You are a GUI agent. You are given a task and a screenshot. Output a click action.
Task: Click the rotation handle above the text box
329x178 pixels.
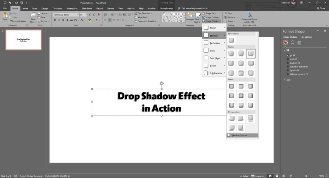pos(161,83)
